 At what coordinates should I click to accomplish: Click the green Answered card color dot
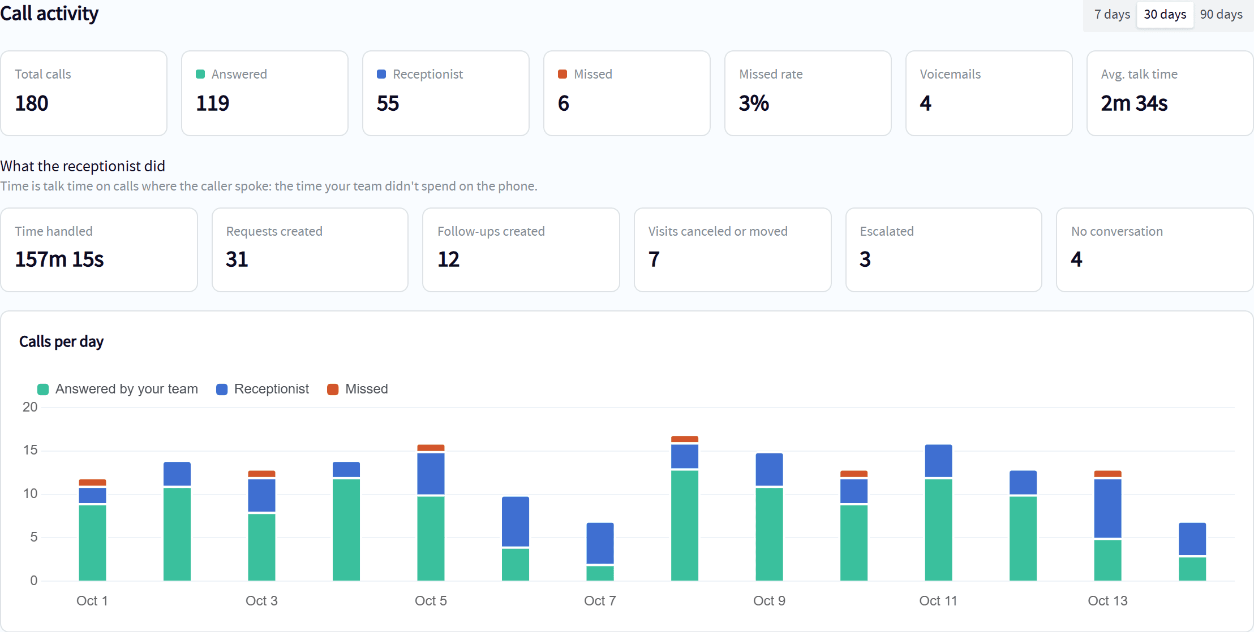[200, 74]
